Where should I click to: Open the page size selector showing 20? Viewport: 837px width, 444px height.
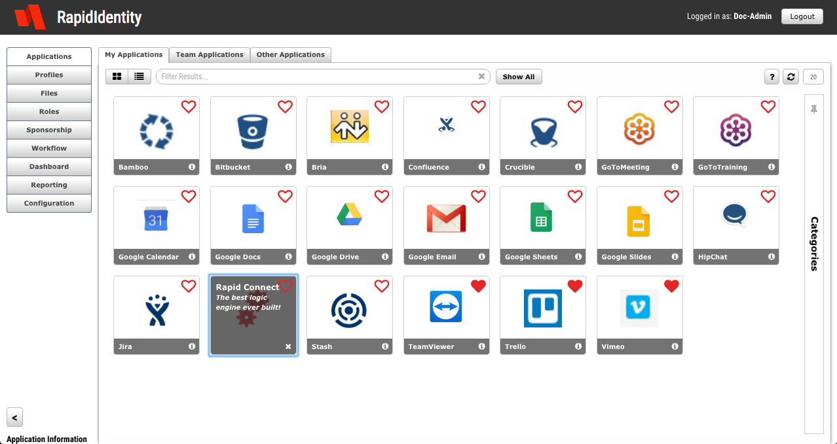[x=813, y=77]
